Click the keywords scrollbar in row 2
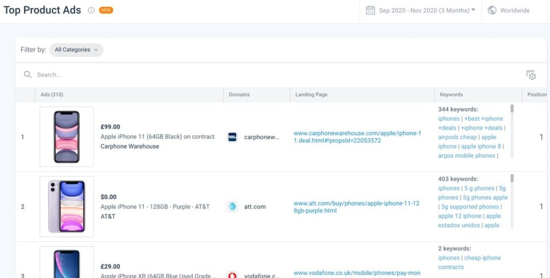This screenshot has height=278, width=550. pos(512,201)
